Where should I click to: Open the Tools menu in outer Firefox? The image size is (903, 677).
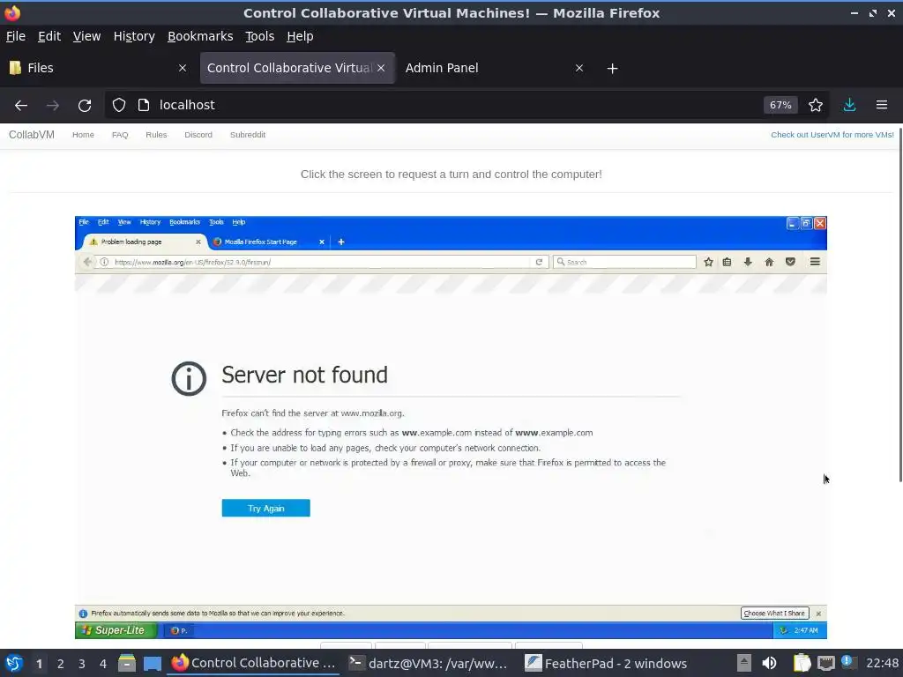coord(260,36)
